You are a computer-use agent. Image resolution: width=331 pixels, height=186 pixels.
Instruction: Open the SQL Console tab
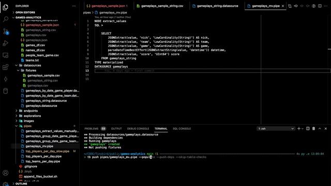coord(182,129)
